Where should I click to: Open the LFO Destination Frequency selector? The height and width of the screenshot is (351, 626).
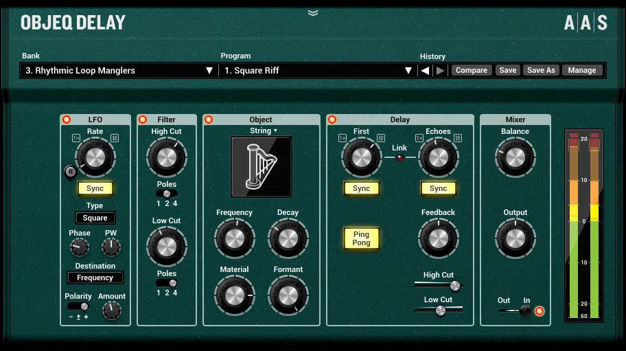click(x=95, y=278)
